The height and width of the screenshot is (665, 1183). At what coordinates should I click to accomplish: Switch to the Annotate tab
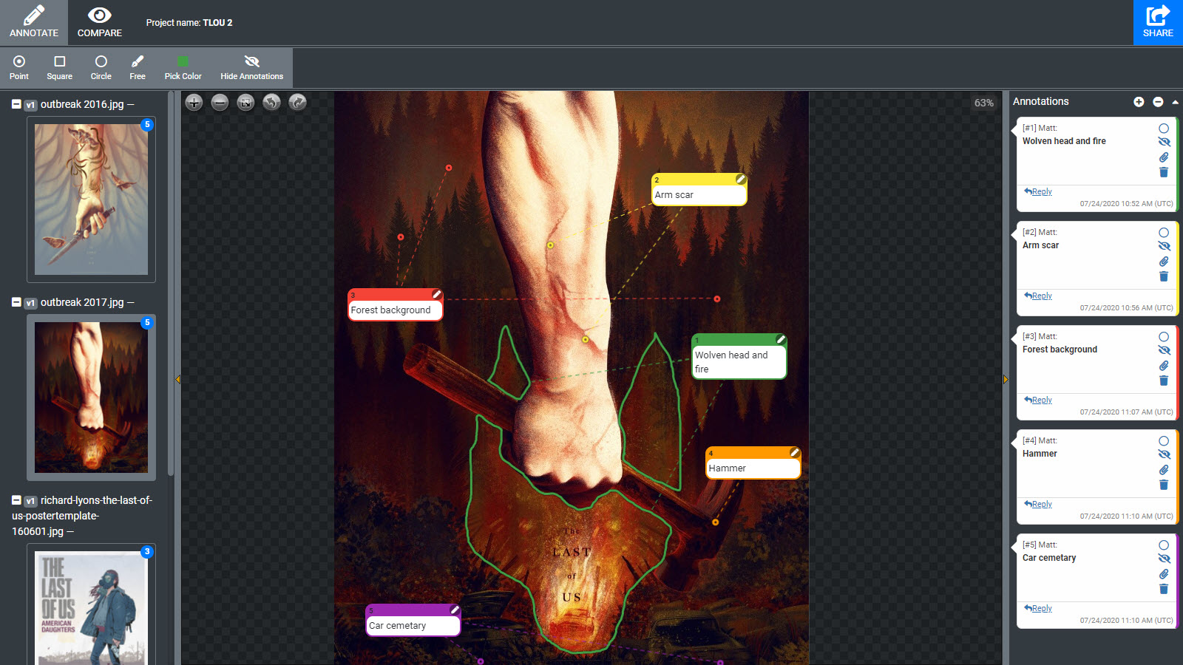(x=34, y=22)
